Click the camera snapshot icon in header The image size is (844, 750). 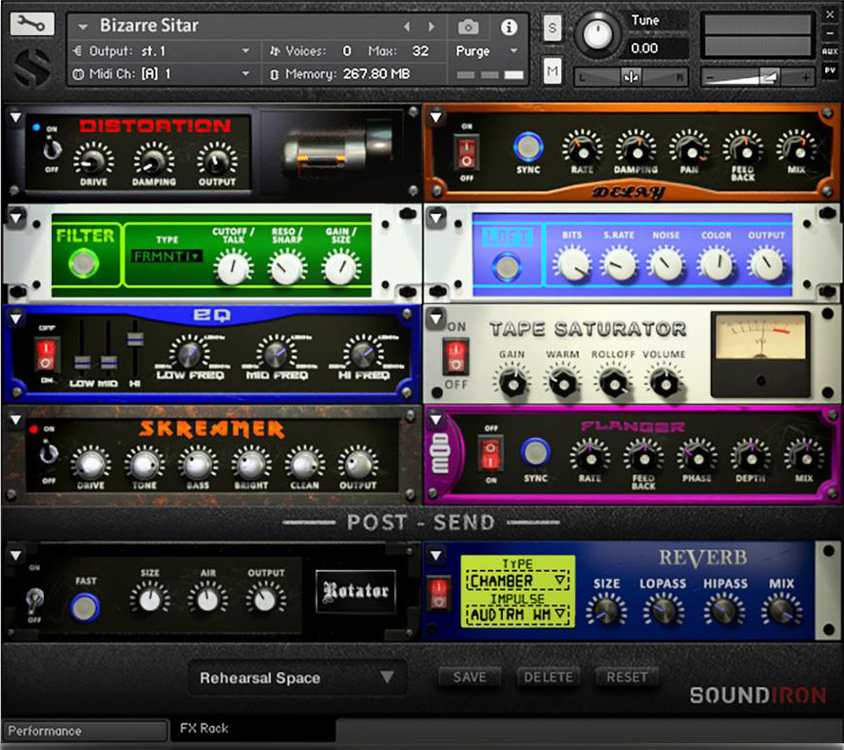point(467,27)
